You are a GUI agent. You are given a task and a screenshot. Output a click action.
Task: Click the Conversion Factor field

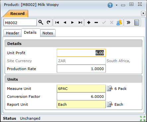coord(81,97)
